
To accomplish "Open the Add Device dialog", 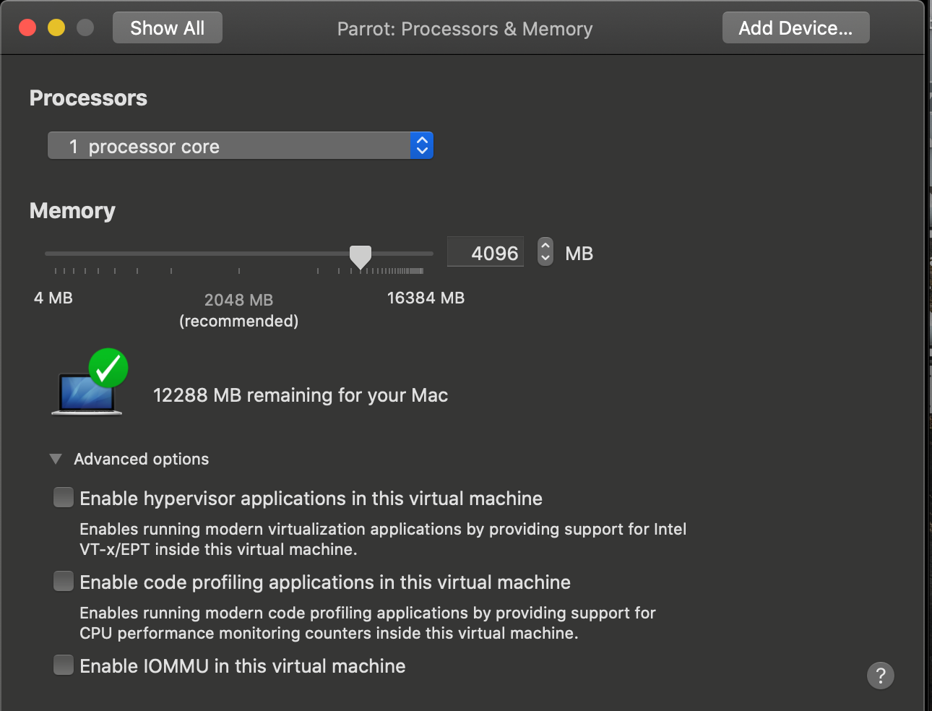I will [x=795, y=27].
